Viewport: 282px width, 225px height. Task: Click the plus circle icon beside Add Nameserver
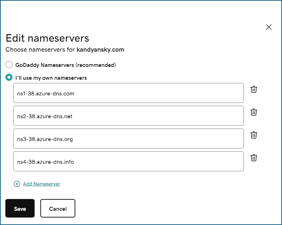click(17, 184)
